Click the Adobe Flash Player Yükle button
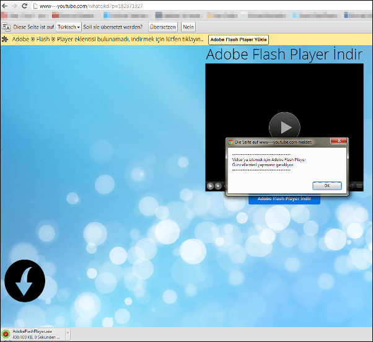Viewport: 373px width, 342px height. [239, 40]
